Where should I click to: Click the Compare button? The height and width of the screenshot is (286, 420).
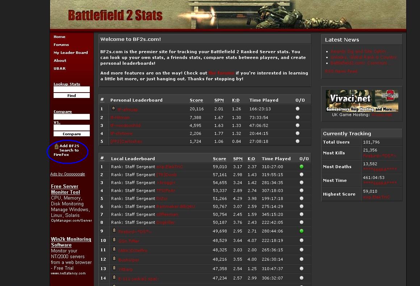pyautogui.click(x=72, y=134)
